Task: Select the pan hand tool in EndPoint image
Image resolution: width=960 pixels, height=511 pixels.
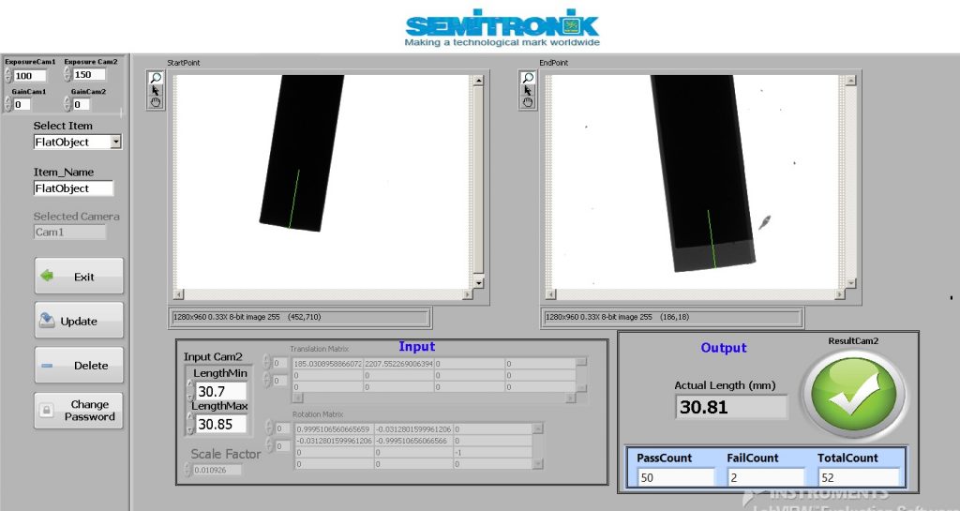Action: (528, 103)
